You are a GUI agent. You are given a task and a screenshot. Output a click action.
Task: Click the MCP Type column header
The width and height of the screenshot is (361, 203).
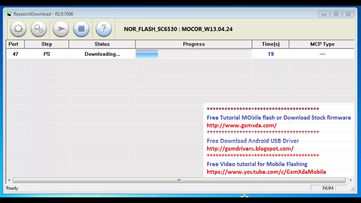click(x=322, y=44)
